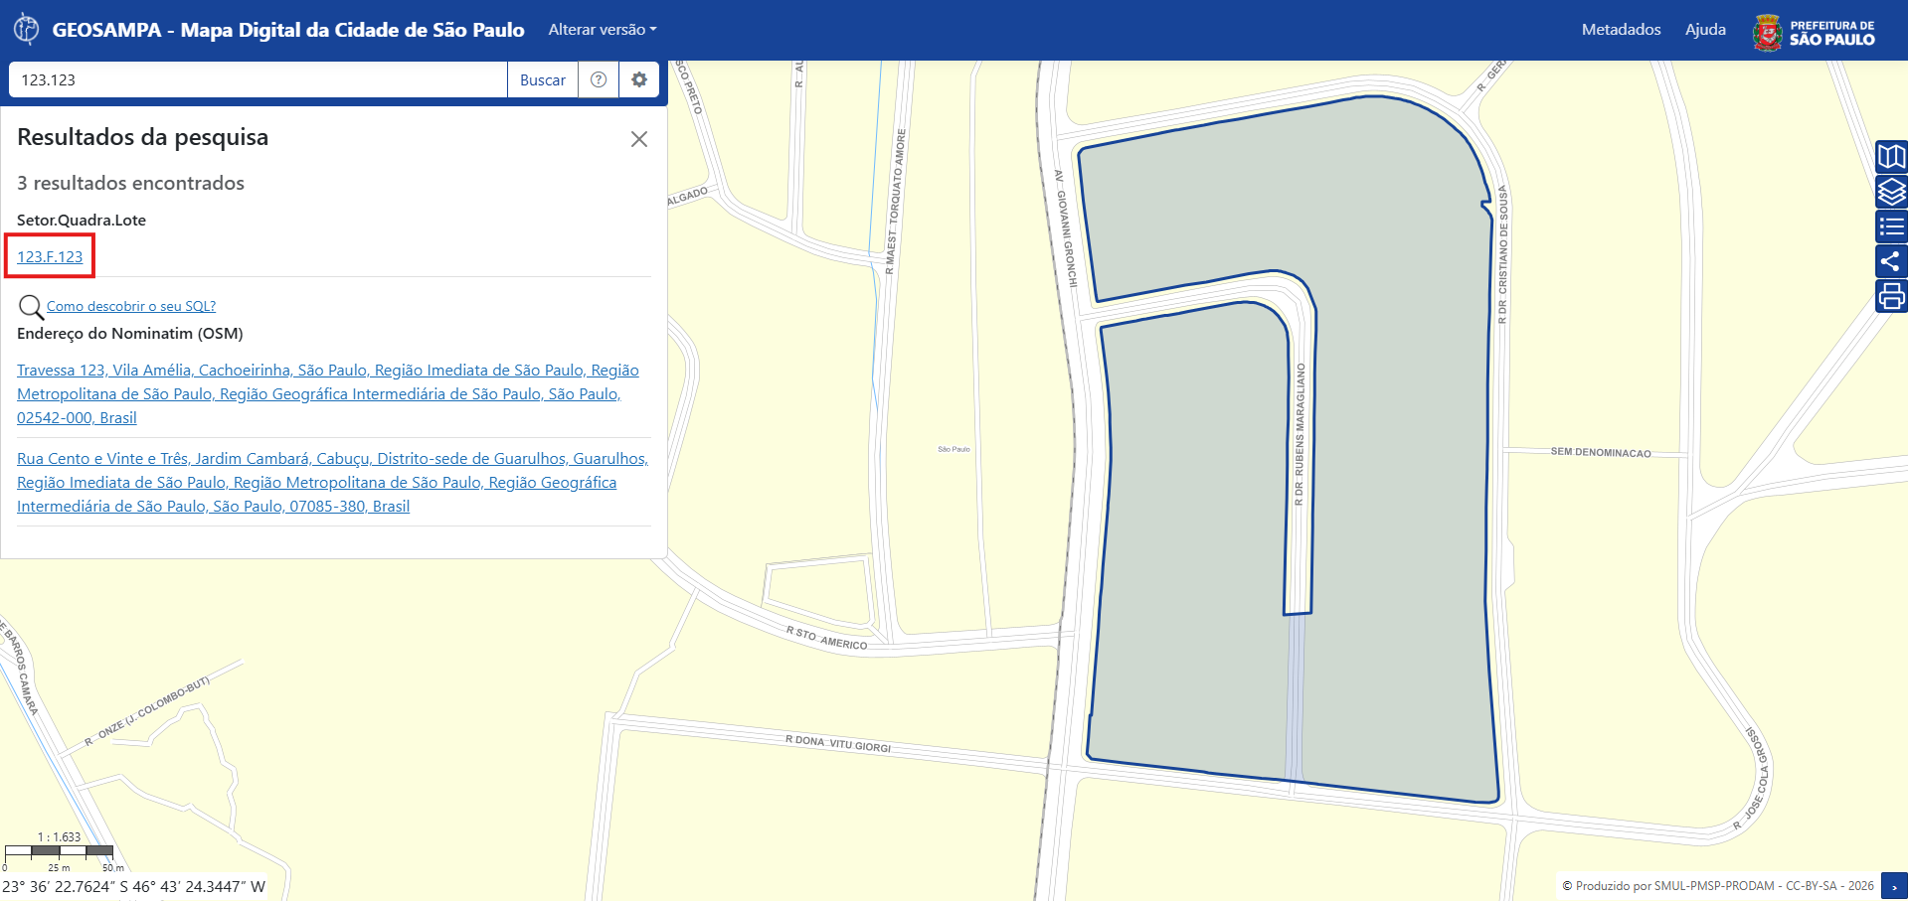1908x901 pixels.
Task: Select the Rua Cento e Vinte e Três result
Action: [x=332, y=482]
